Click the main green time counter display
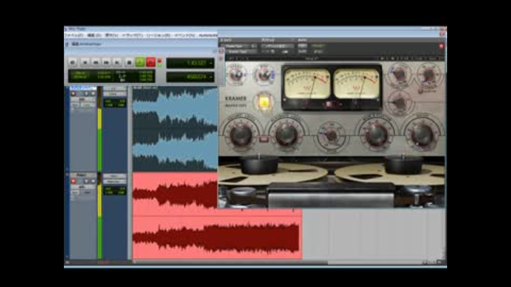 191,63
